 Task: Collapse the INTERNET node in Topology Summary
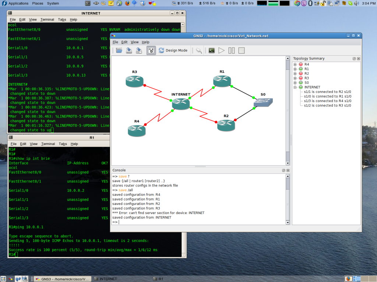(295, 87)
